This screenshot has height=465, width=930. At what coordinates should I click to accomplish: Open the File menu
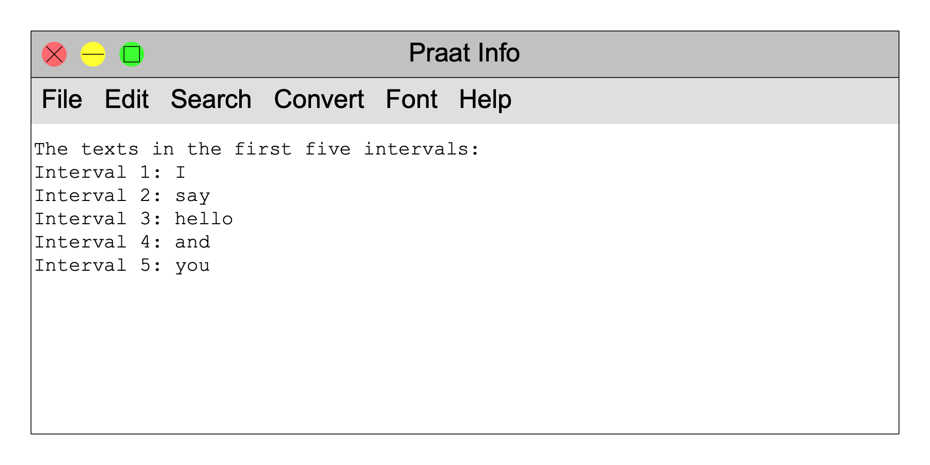(x=62, y=99)
